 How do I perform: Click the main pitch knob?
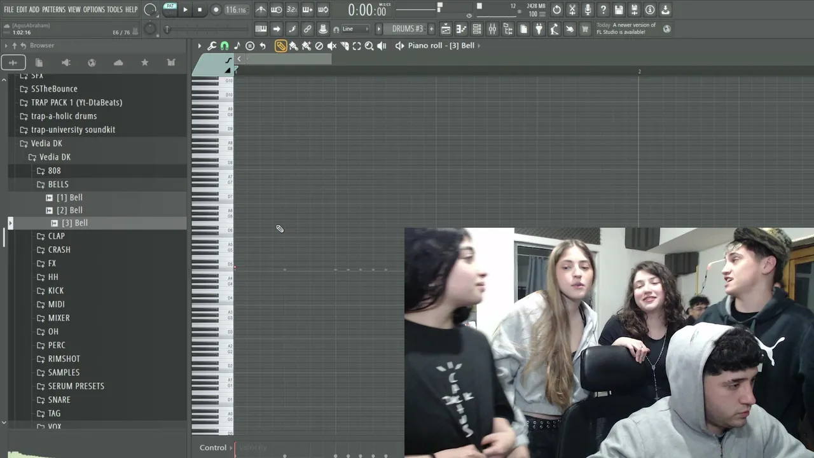point(150,29)
